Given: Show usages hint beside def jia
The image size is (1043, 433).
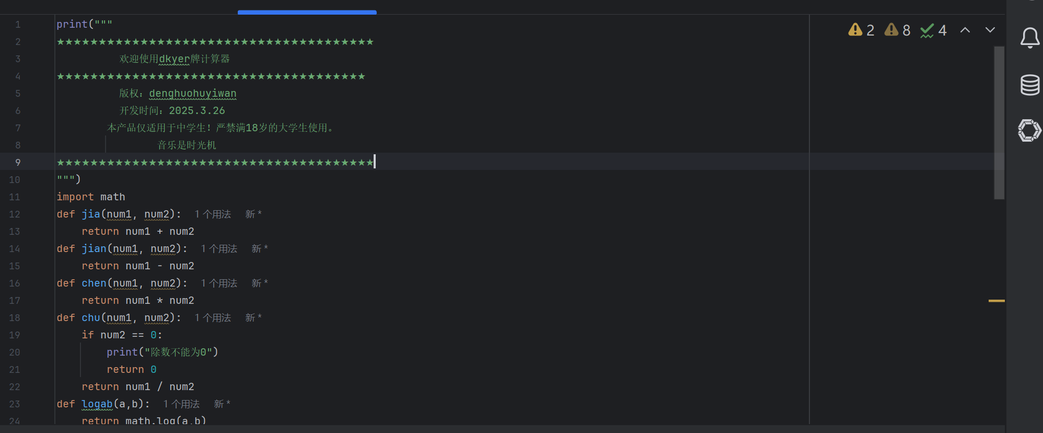Looking at the screenshot, I should [x=213, y=214].
